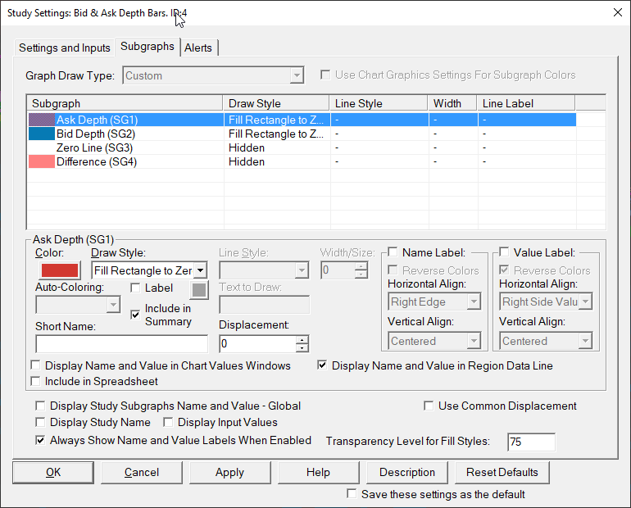This screenshot has width=631, height=508.
Task: Close the Study Settings dialog
Action: pos(618,12)
